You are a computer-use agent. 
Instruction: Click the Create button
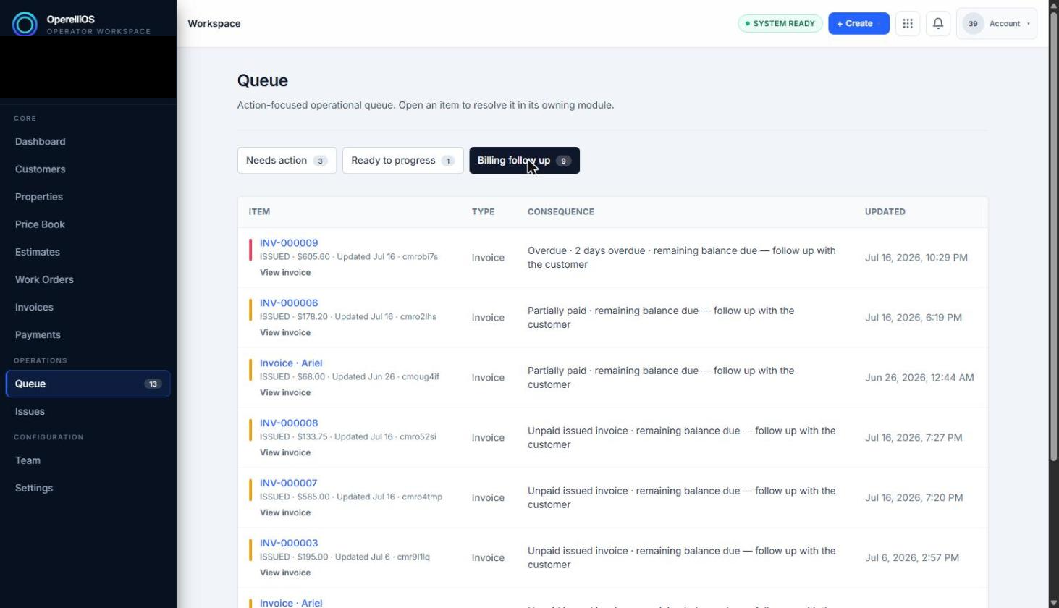(858, 23)
